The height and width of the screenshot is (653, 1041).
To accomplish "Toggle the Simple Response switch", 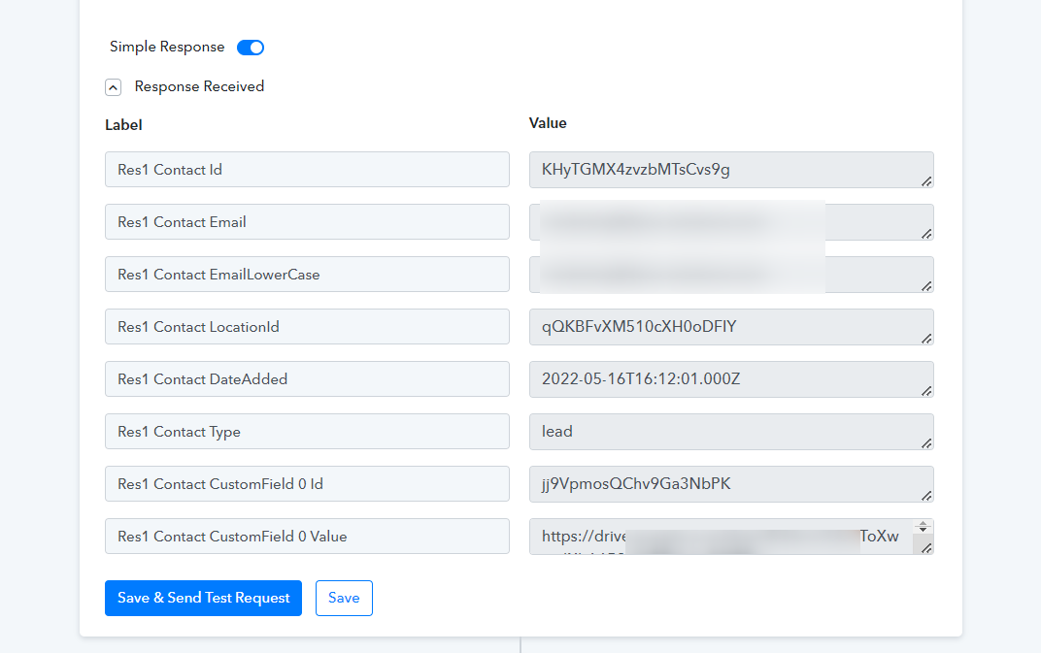I will (251, 48).
